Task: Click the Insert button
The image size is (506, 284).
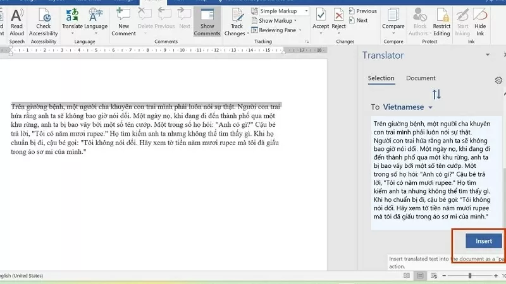Action: [x=484, y=241]
